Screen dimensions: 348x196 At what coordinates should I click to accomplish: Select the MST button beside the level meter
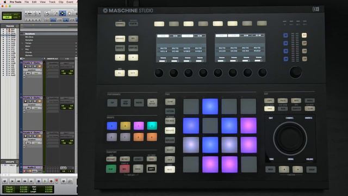(304, 35)
